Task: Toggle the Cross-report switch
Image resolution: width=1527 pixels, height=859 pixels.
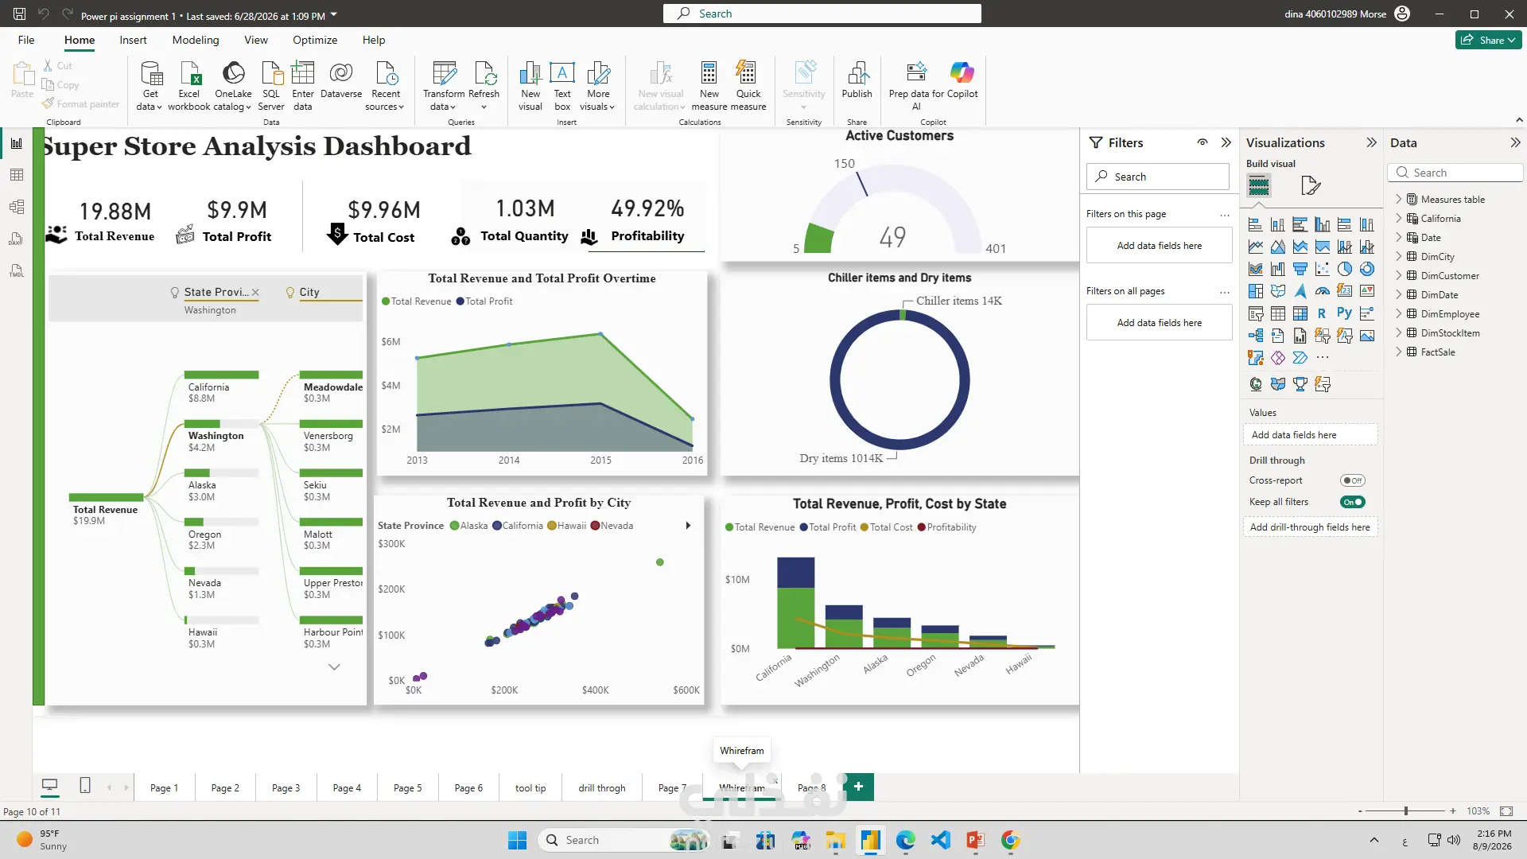Action: (x=1352, y=480)
